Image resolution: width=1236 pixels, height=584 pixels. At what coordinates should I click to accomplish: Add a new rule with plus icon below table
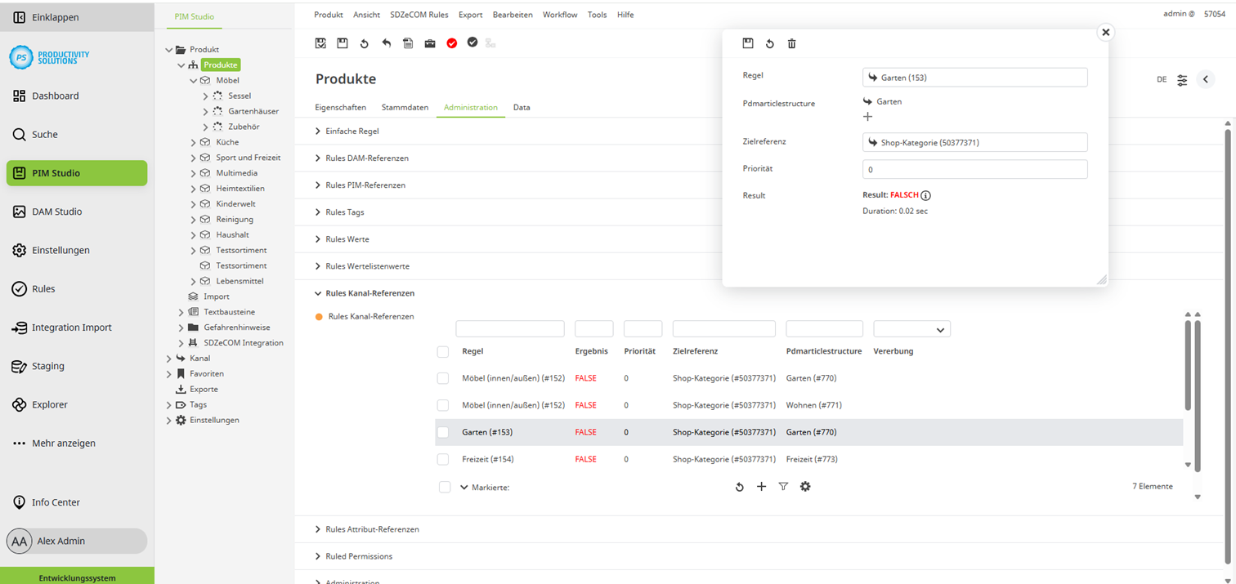coord(761,487)
